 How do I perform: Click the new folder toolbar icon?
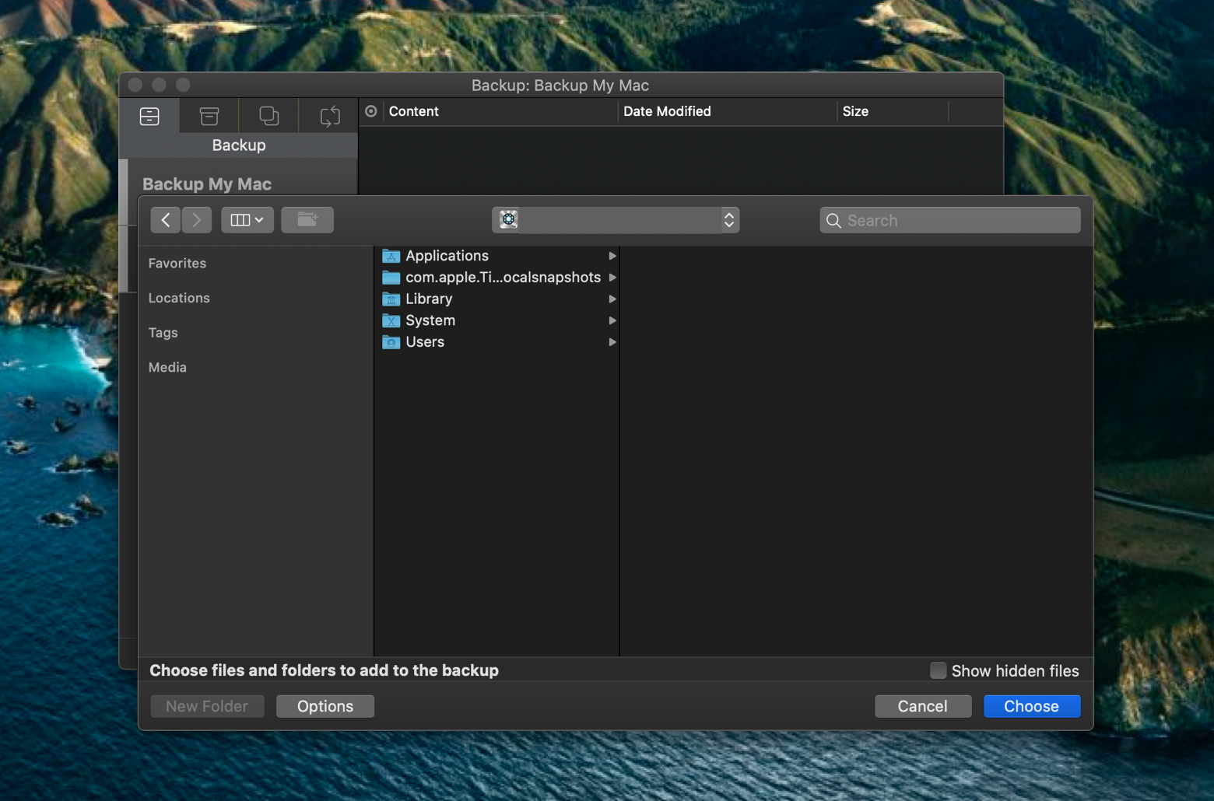(x=307, y=220)
